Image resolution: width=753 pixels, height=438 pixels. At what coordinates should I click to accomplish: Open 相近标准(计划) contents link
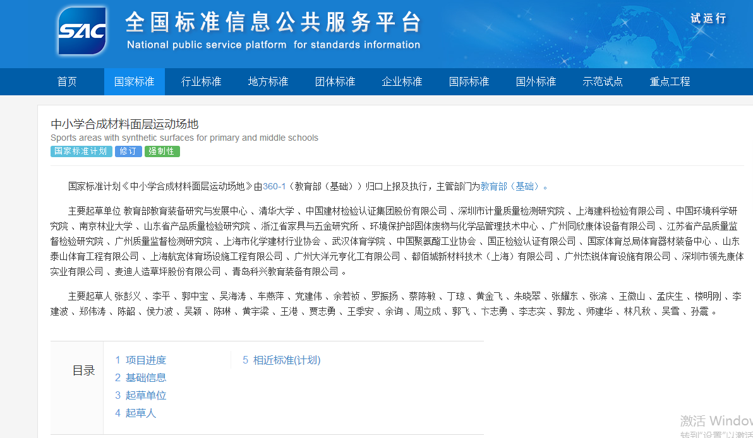click(x=282, y=360)
